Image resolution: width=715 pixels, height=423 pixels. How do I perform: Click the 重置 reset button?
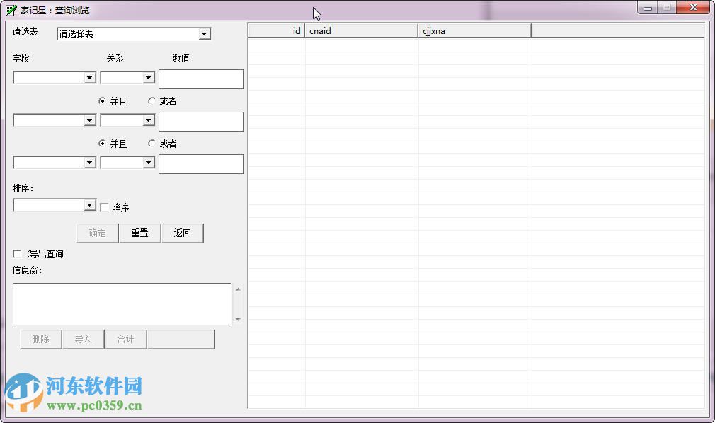(139, 233)
